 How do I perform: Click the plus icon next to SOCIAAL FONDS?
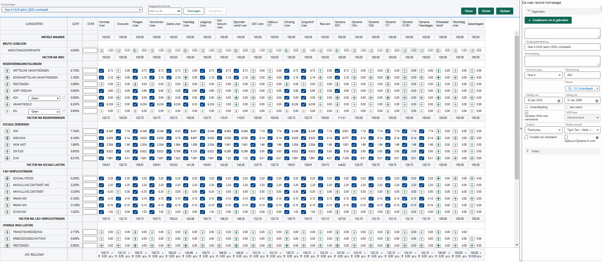7,178
